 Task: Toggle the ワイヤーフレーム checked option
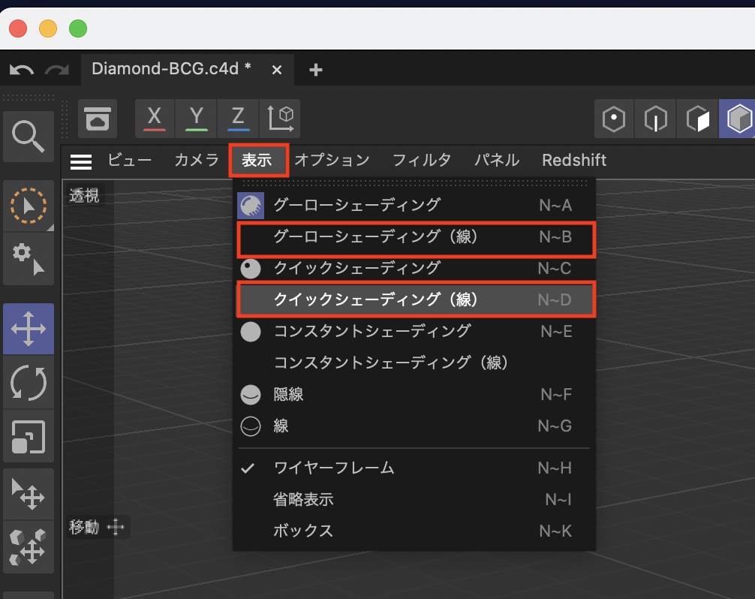[x=334, y=468]
